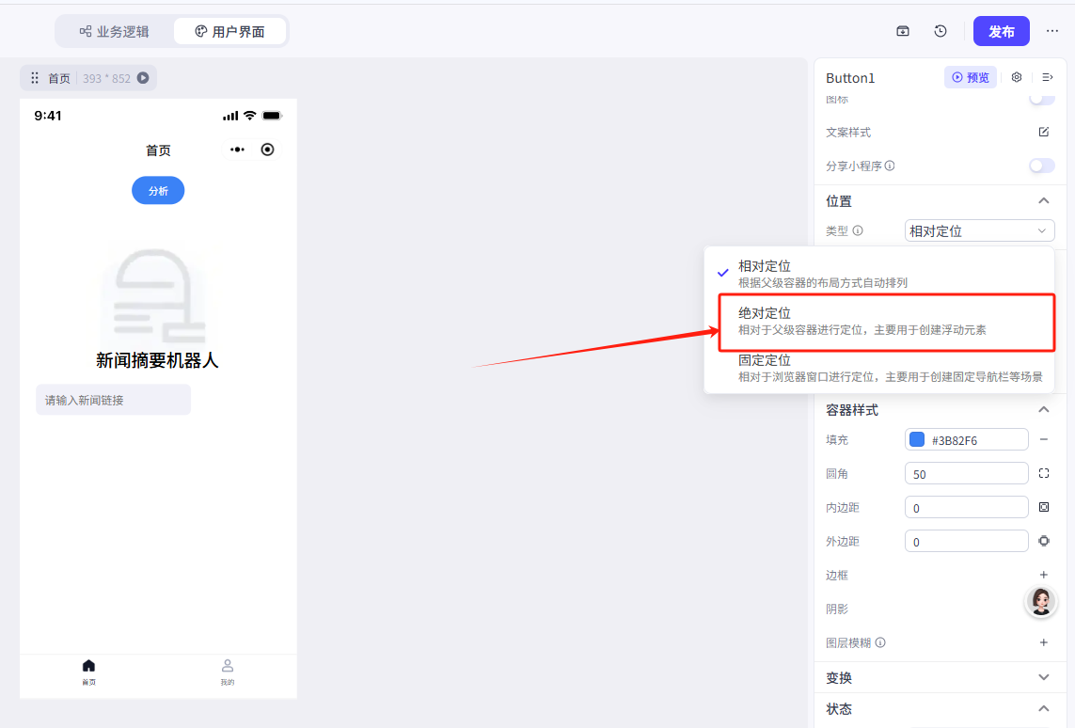Click the 圆角 individual corners icon
Viewport: 1075px width, 728px height.
pyautogui.click(x=1043, y=473)
